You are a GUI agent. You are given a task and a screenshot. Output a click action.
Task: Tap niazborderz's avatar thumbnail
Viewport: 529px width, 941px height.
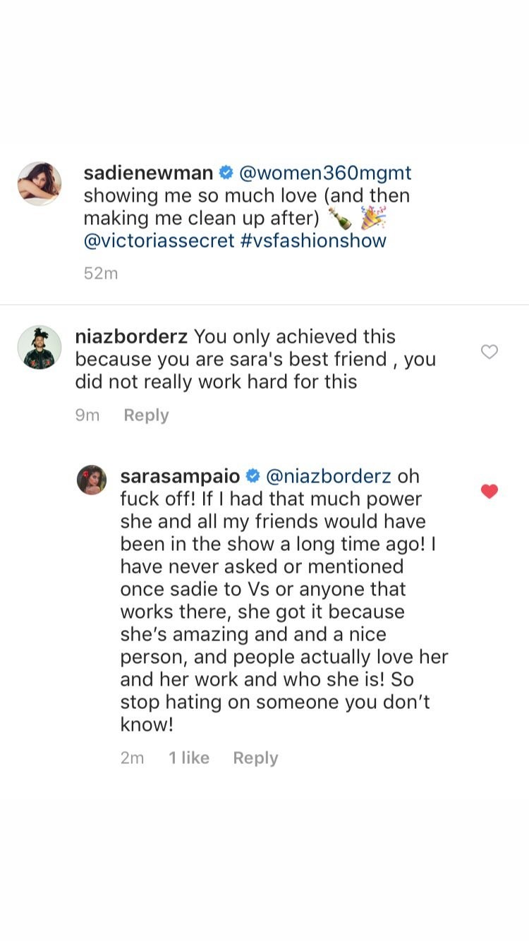coord(38,347)
